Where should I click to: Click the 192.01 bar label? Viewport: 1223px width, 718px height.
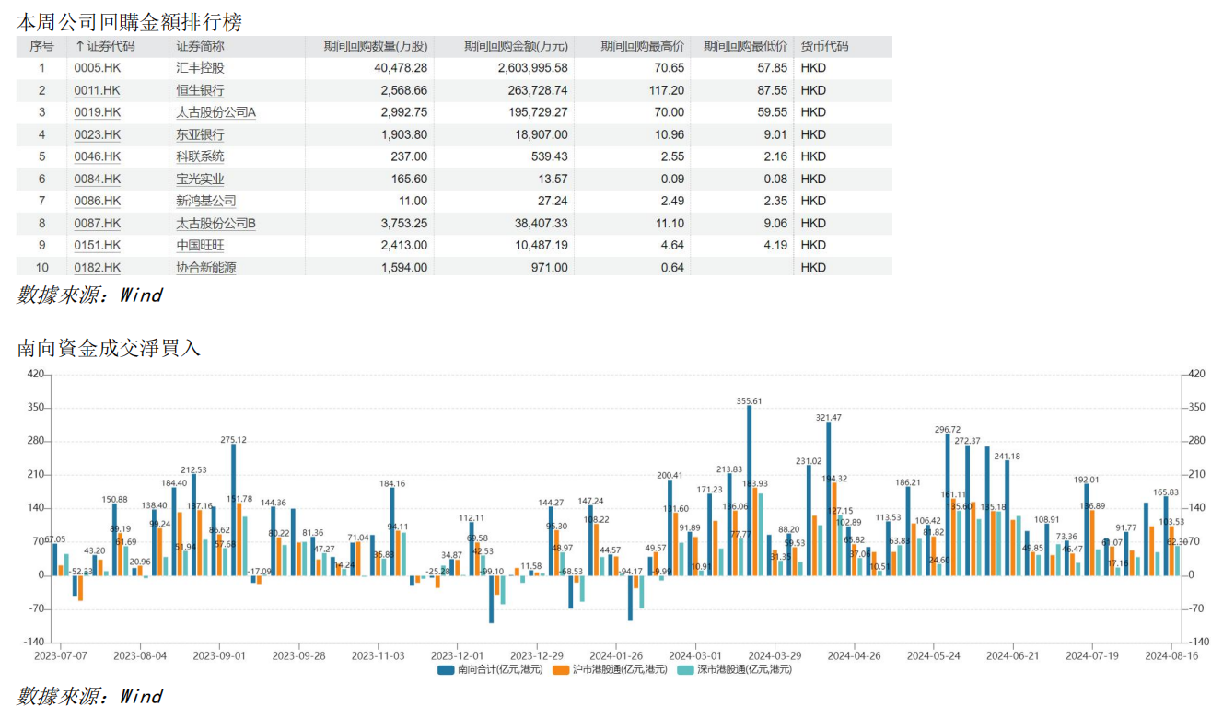(1087, 479)
